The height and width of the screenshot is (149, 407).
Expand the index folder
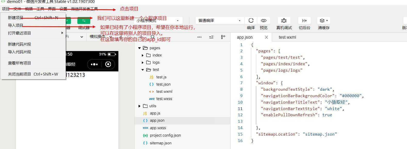pyautogui.click(x=143, y=55)
